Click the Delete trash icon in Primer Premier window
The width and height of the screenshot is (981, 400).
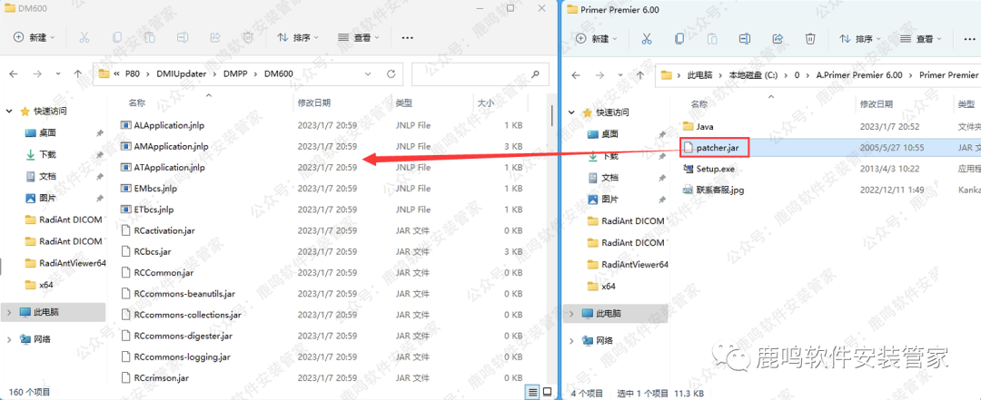pyautogui.click(x=810, y=39)
